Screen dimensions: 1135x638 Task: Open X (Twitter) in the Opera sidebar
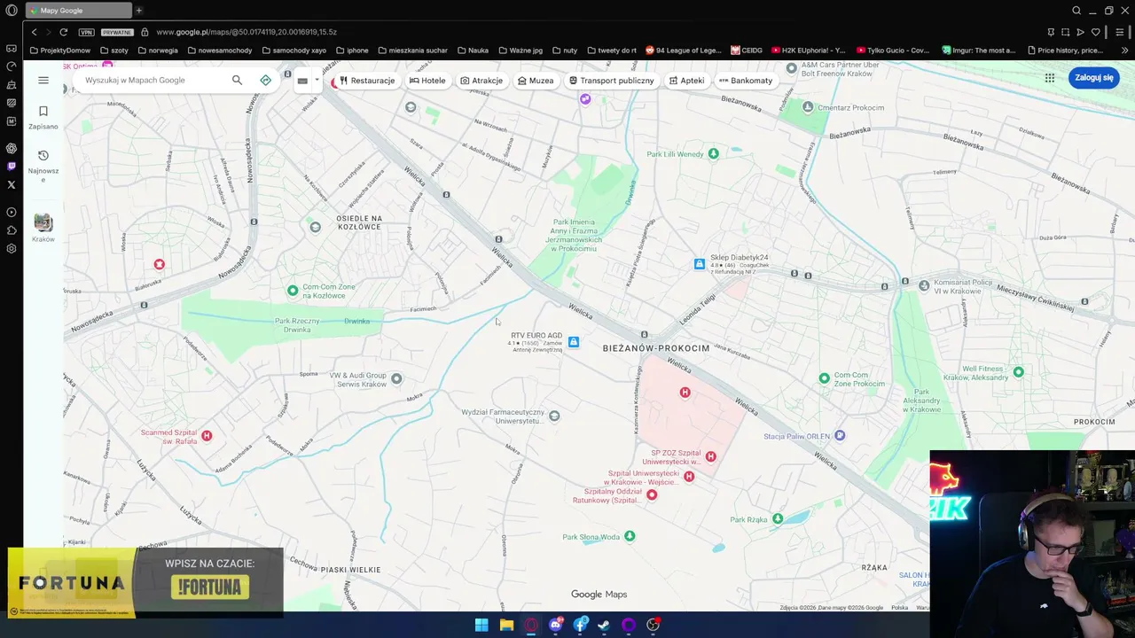click(12, 184)
